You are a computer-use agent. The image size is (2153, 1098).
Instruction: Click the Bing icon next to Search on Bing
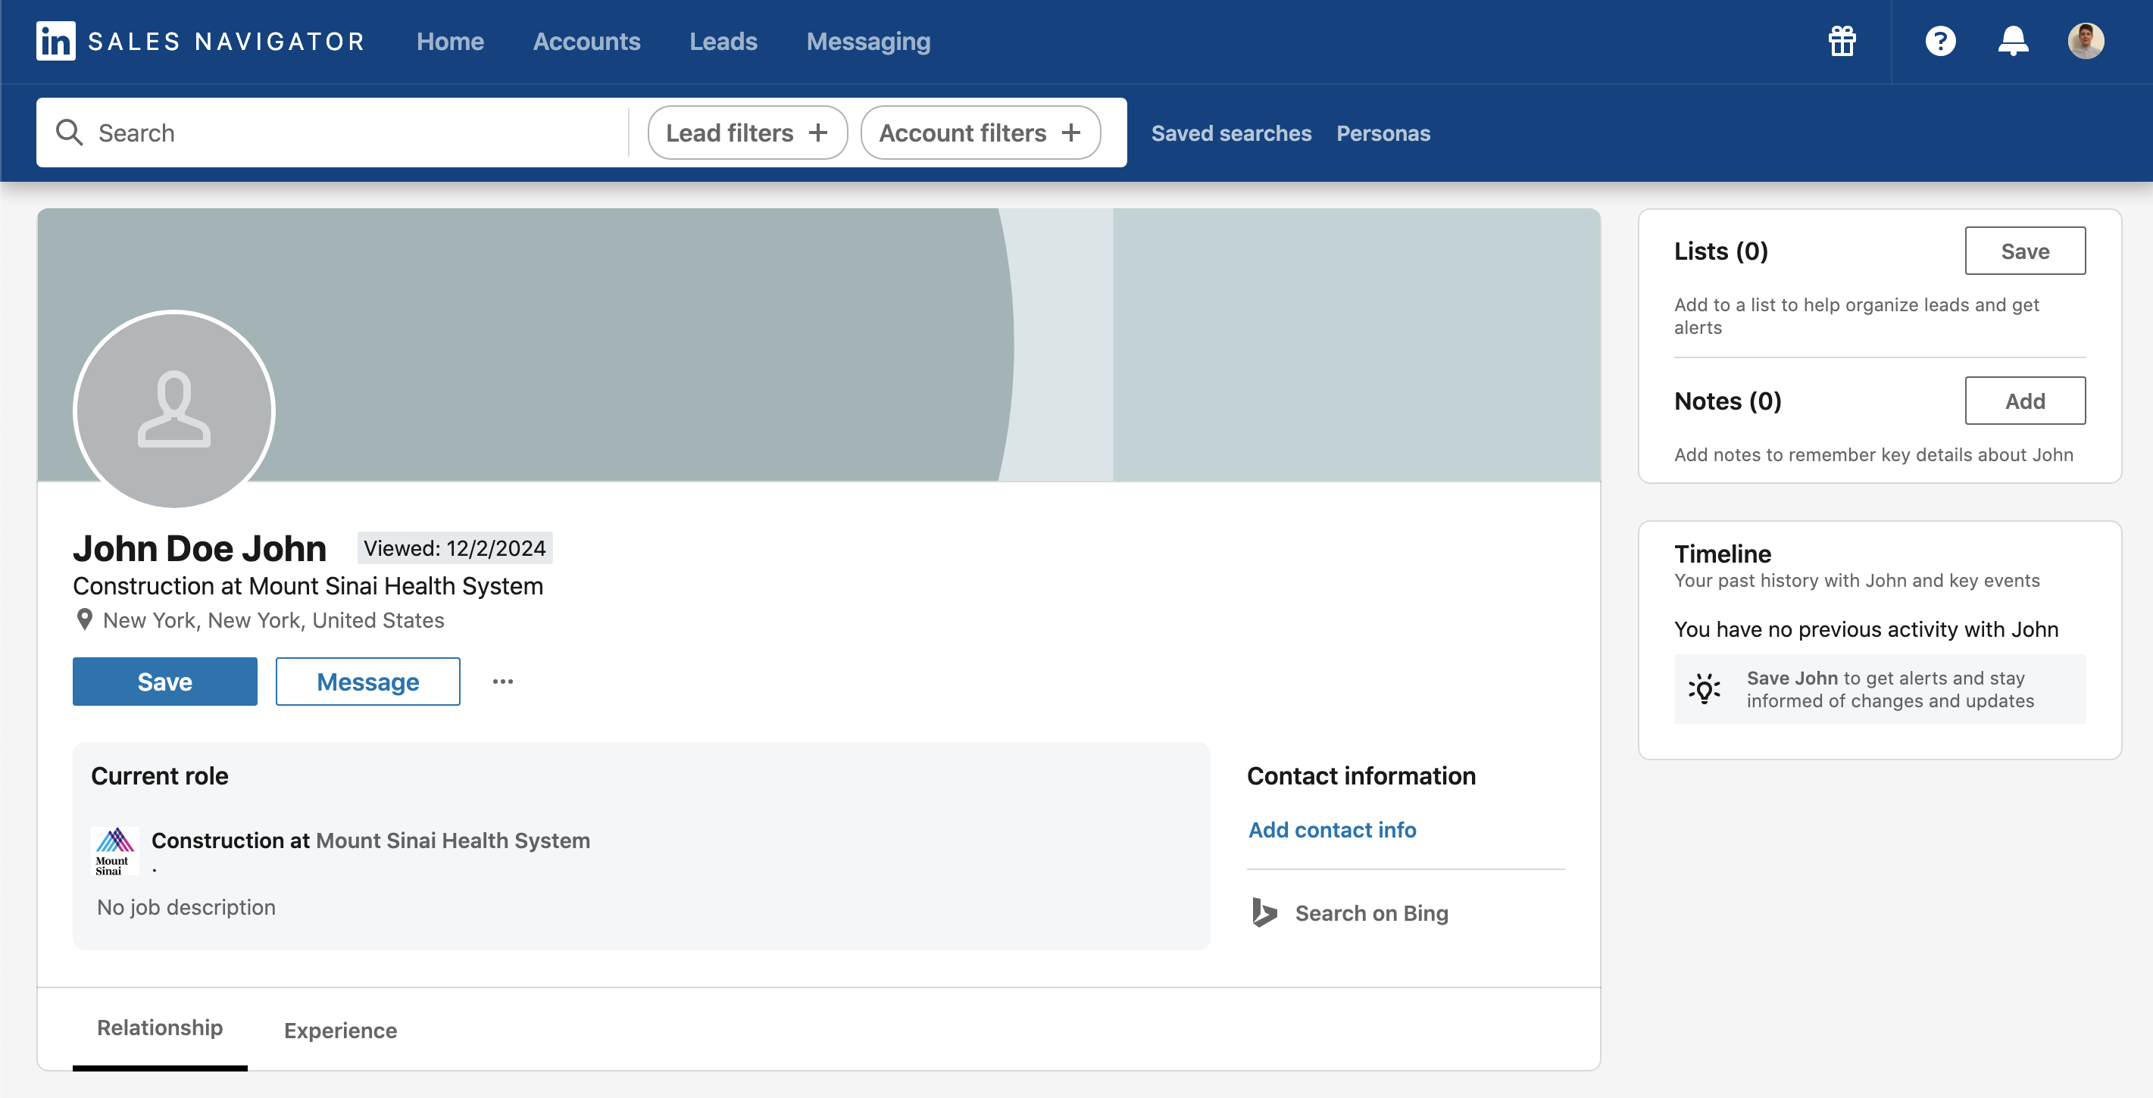coord(1263,912)
